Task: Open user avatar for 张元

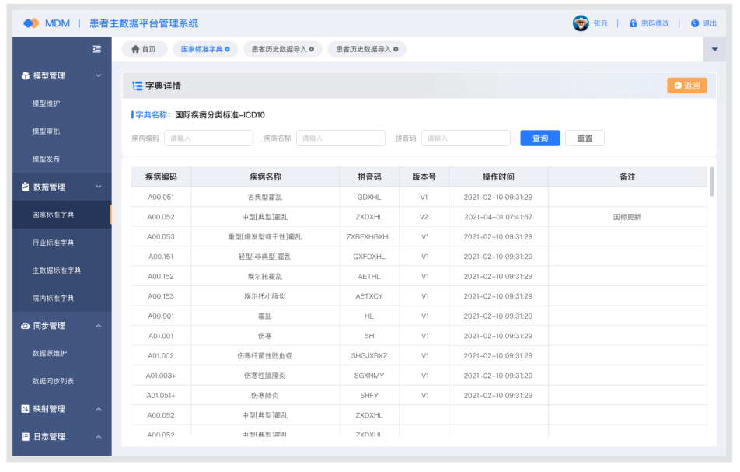Action: [x=581, y=23]
